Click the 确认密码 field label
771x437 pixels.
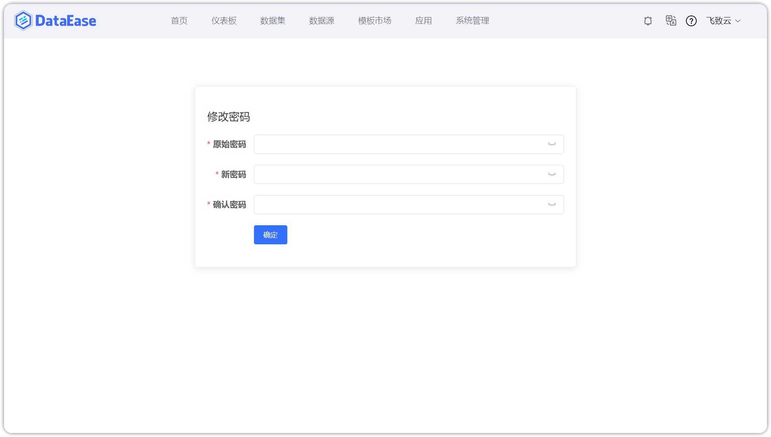229,205
